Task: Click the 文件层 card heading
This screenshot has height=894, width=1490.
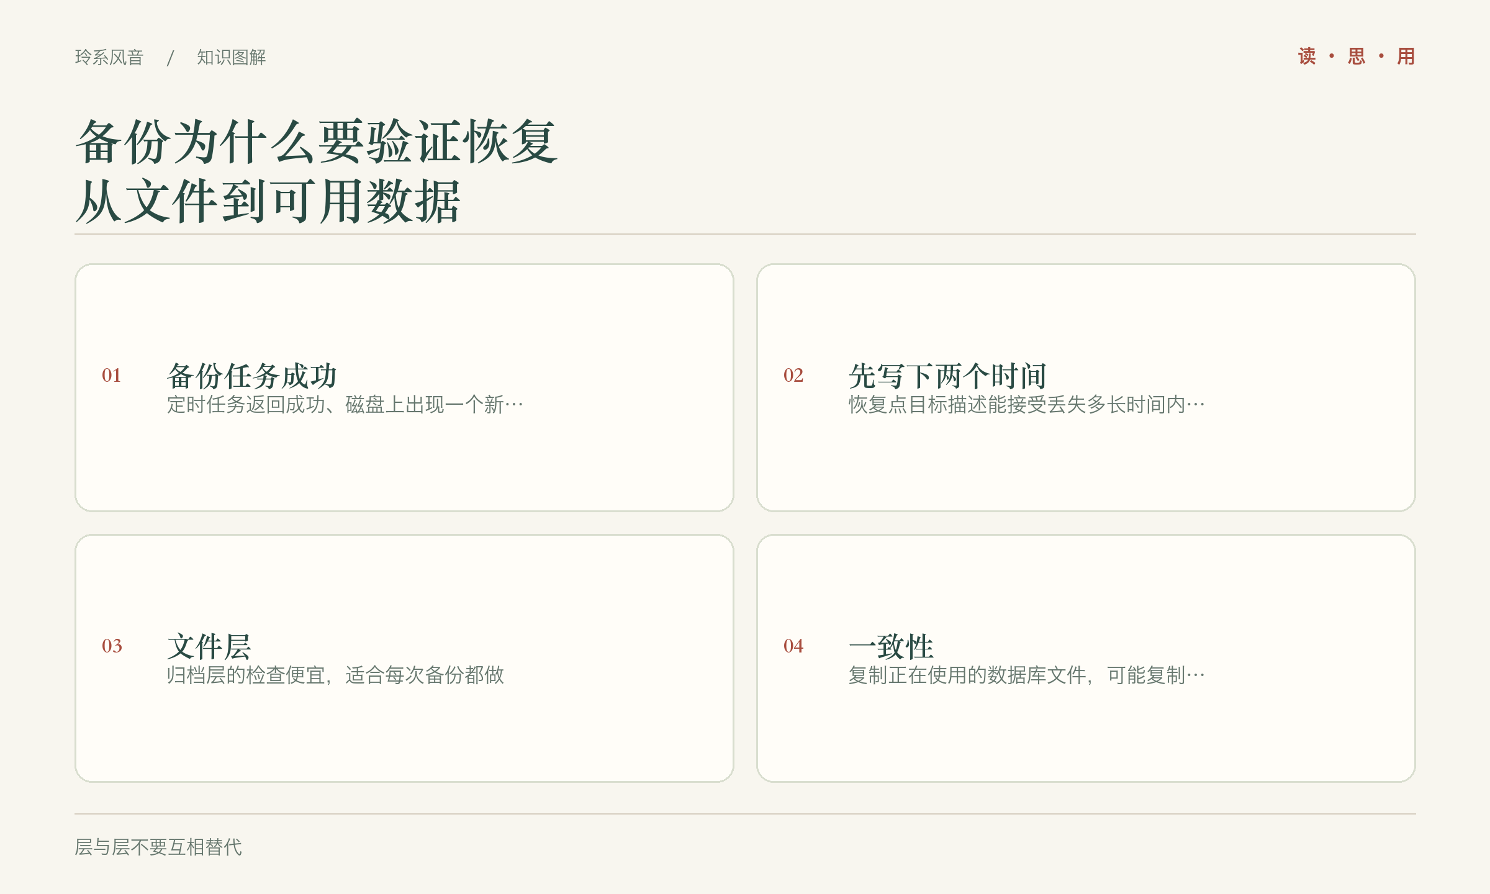Action: pyautogui.click(x=209, y=646)
